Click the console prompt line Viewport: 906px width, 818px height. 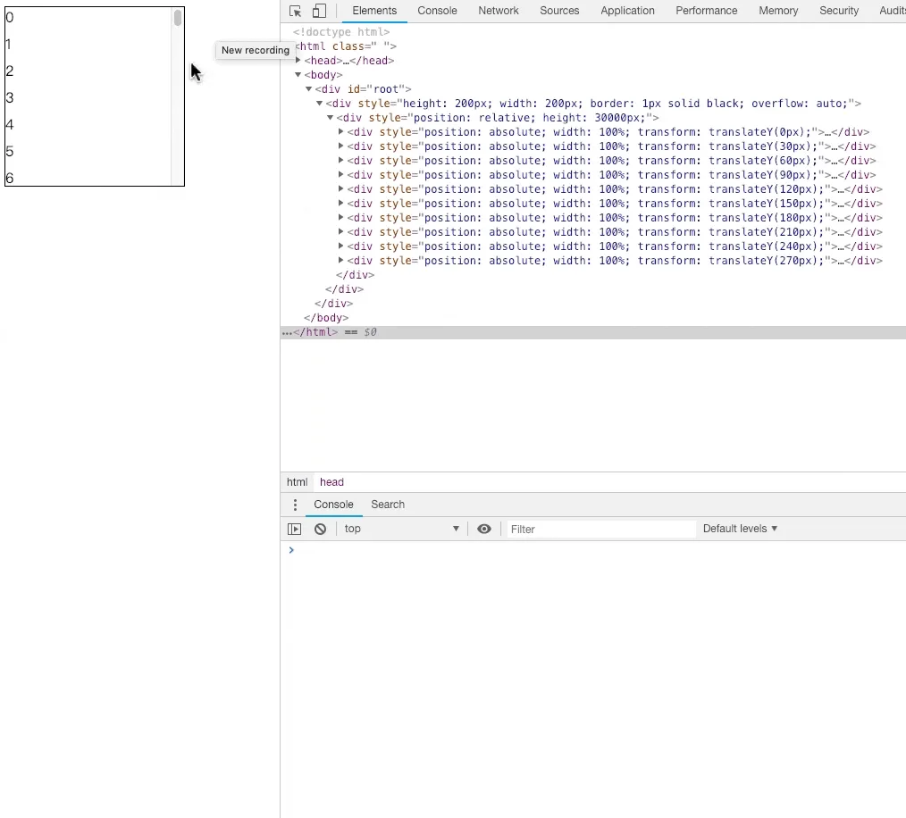pyautogui.click(x=592, y=550)
